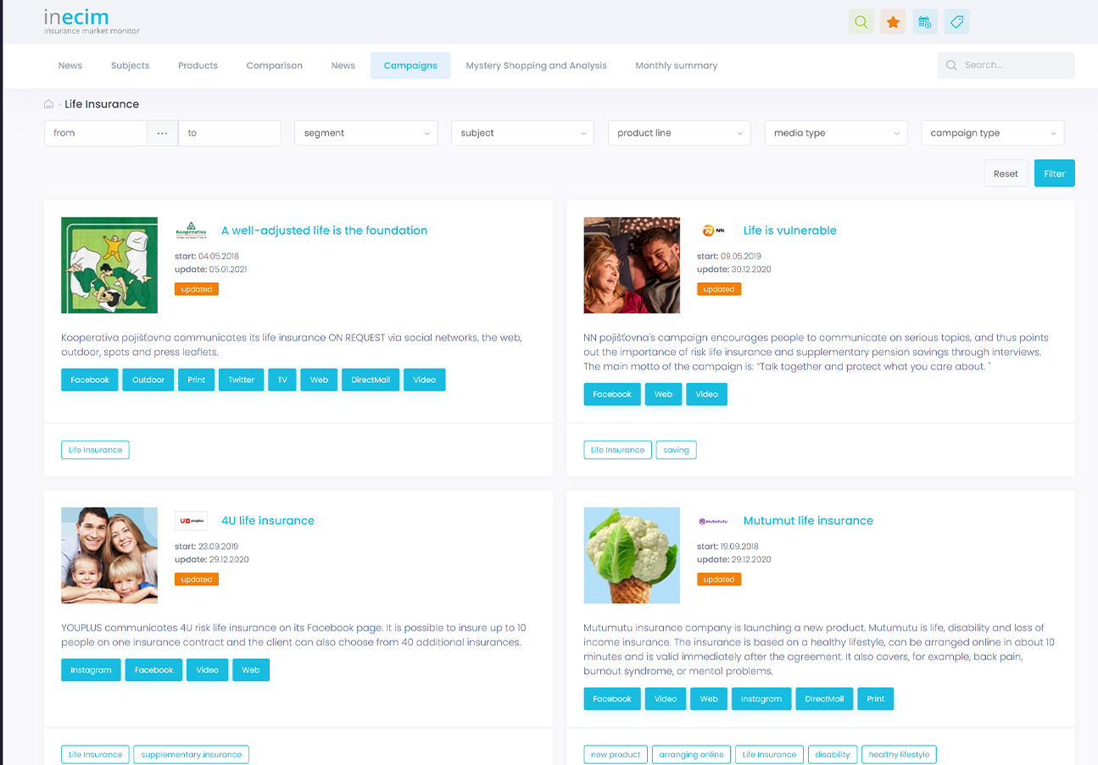Viewport: 1098px width, 765px height.
Task: Open the campaign type dropdown
Action: tap(993, 133)
